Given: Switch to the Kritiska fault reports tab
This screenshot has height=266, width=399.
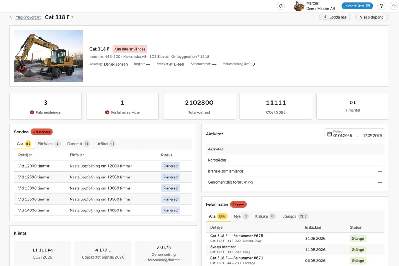Looking at the screenshot, I should pyautogui.click(x=265, y=216).
